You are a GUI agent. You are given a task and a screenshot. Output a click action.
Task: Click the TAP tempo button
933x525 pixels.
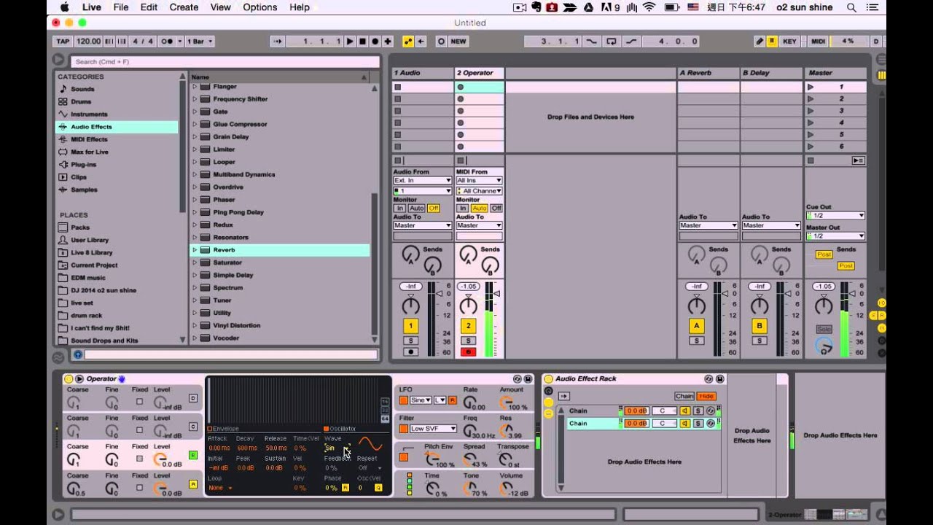coord(63,42)
